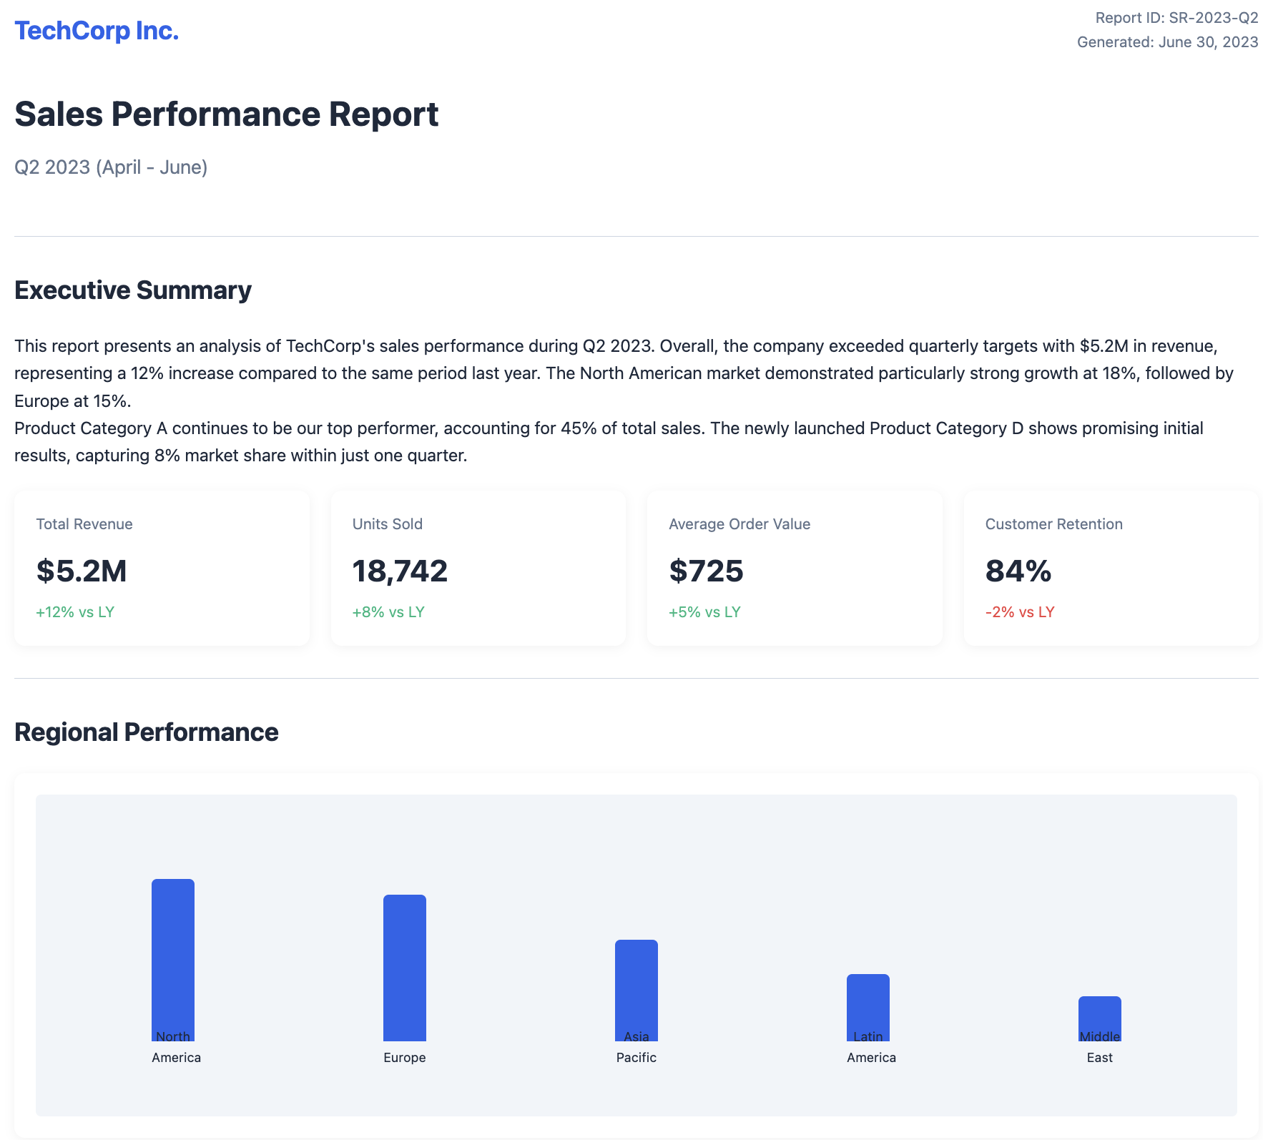Click the TechCorp Inc. logo
Screen dimensions: 1263x1140
pos(96,30)
